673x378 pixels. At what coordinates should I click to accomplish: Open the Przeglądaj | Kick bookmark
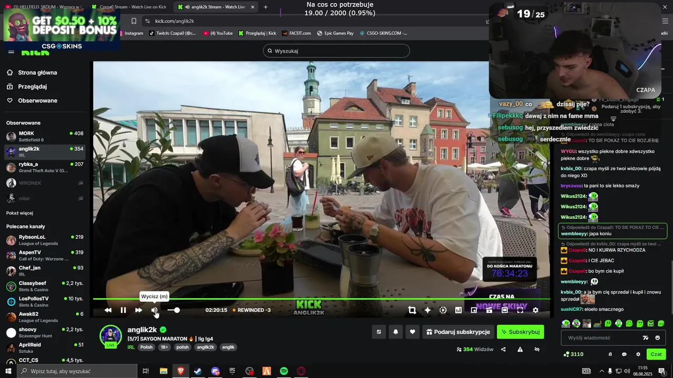[257, 33]
